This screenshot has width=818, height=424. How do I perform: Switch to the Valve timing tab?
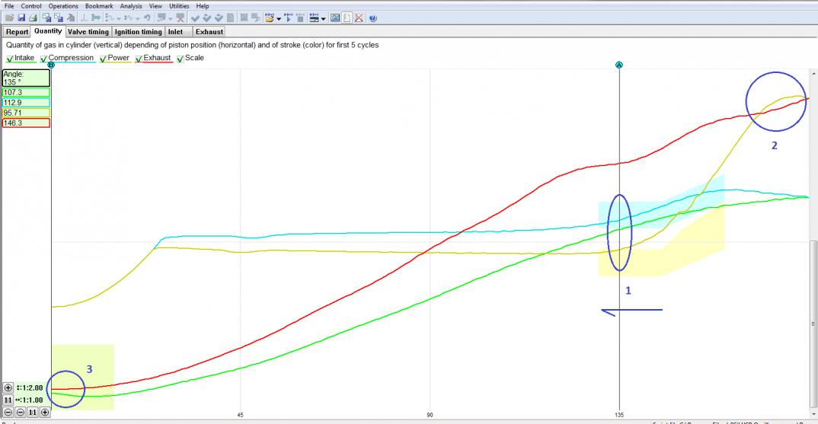[x=88, y=32]
